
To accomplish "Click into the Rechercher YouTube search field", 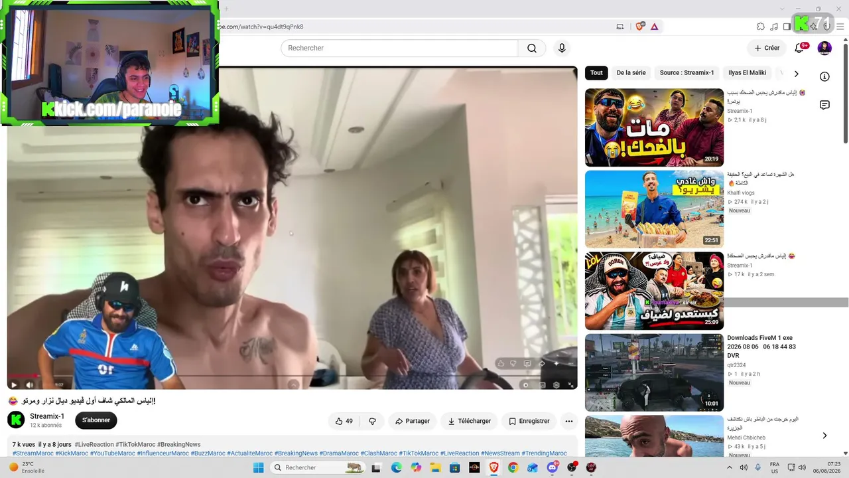I will pos(399,48).
